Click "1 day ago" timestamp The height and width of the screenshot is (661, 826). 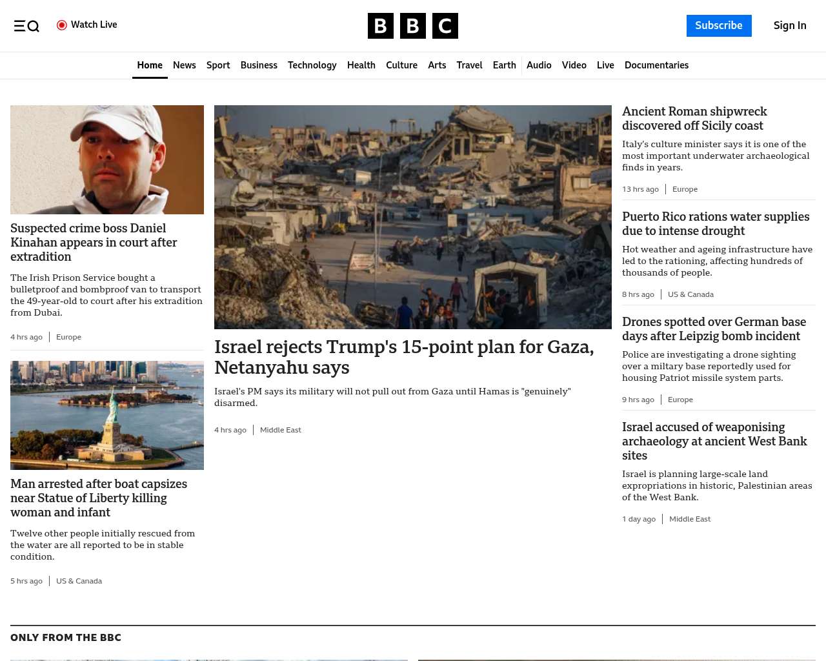click(x=639, y=519)
